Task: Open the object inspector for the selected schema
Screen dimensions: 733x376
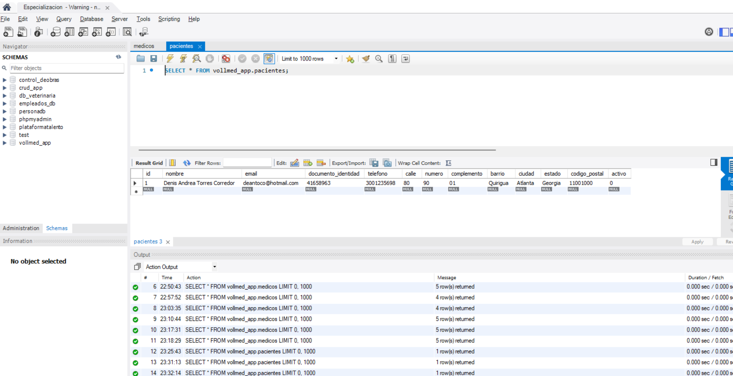Action: pyautogui.click(x=39, y=32)
